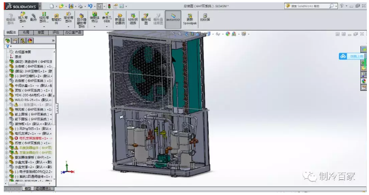Click the Update Speedpak icon
The image size is (369, 195).
pyautogui.click(x=190, y=19)
